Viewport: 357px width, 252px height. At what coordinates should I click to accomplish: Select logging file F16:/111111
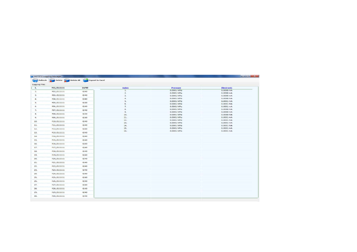click(62, 144)
